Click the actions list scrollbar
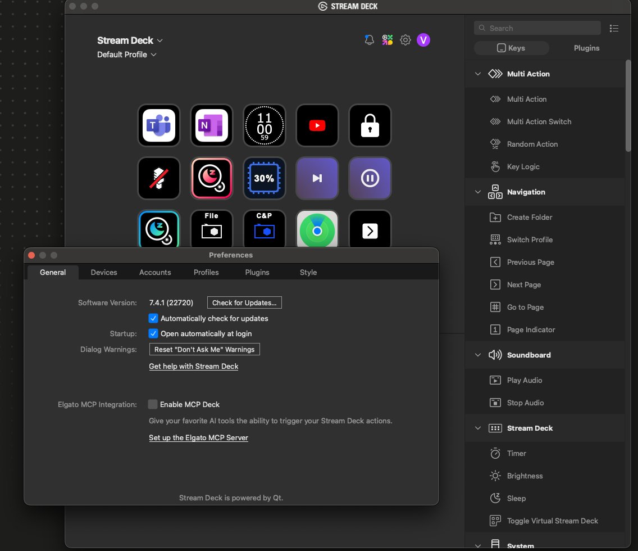This screenshot has width=638, height=551. (628, 106)
